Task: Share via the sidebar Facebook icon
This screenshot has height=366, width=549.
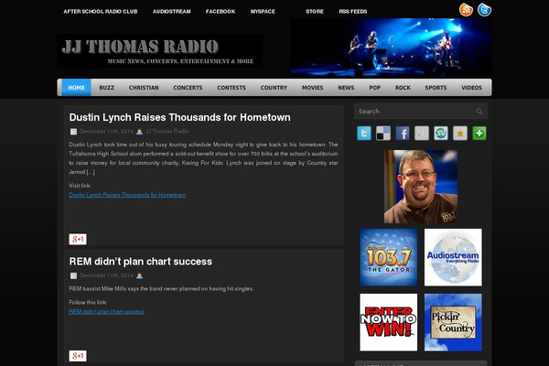Action: [403, 134]
